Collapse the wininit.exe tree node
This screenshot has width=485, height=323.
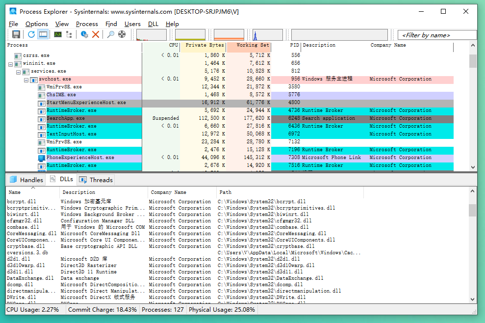[10, 64]
